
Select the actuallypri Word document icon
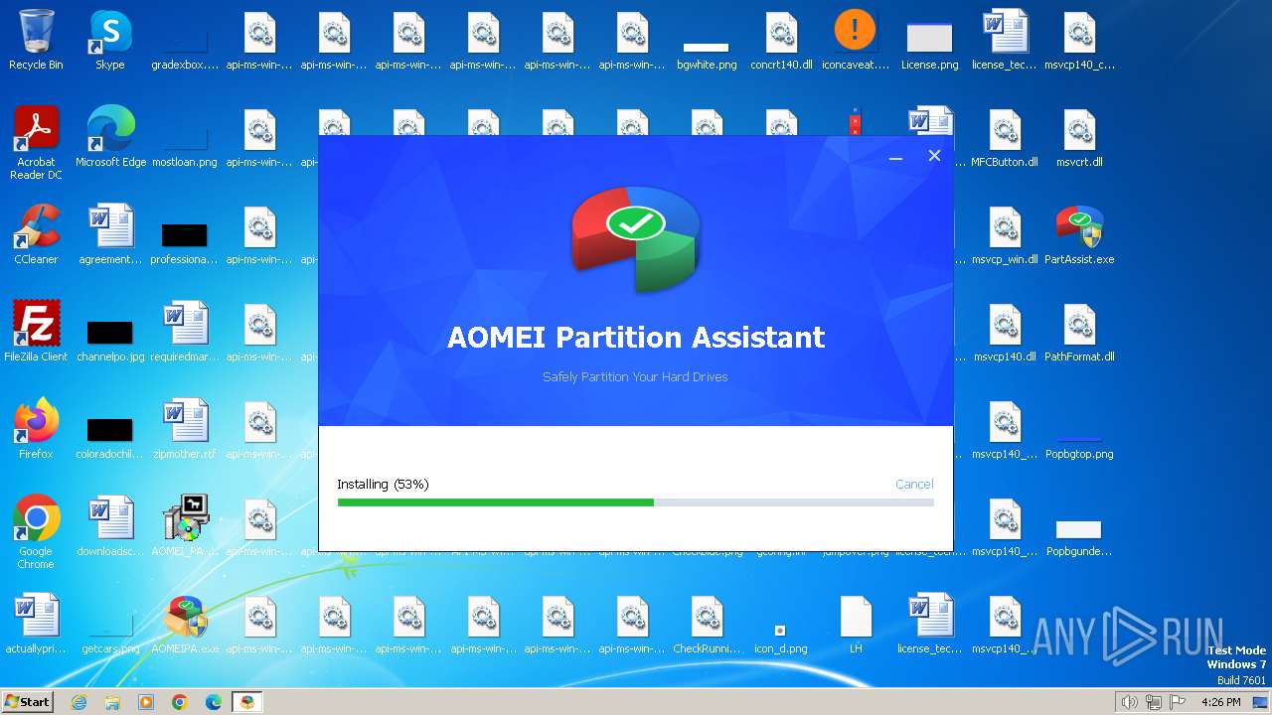pos(36,625)
